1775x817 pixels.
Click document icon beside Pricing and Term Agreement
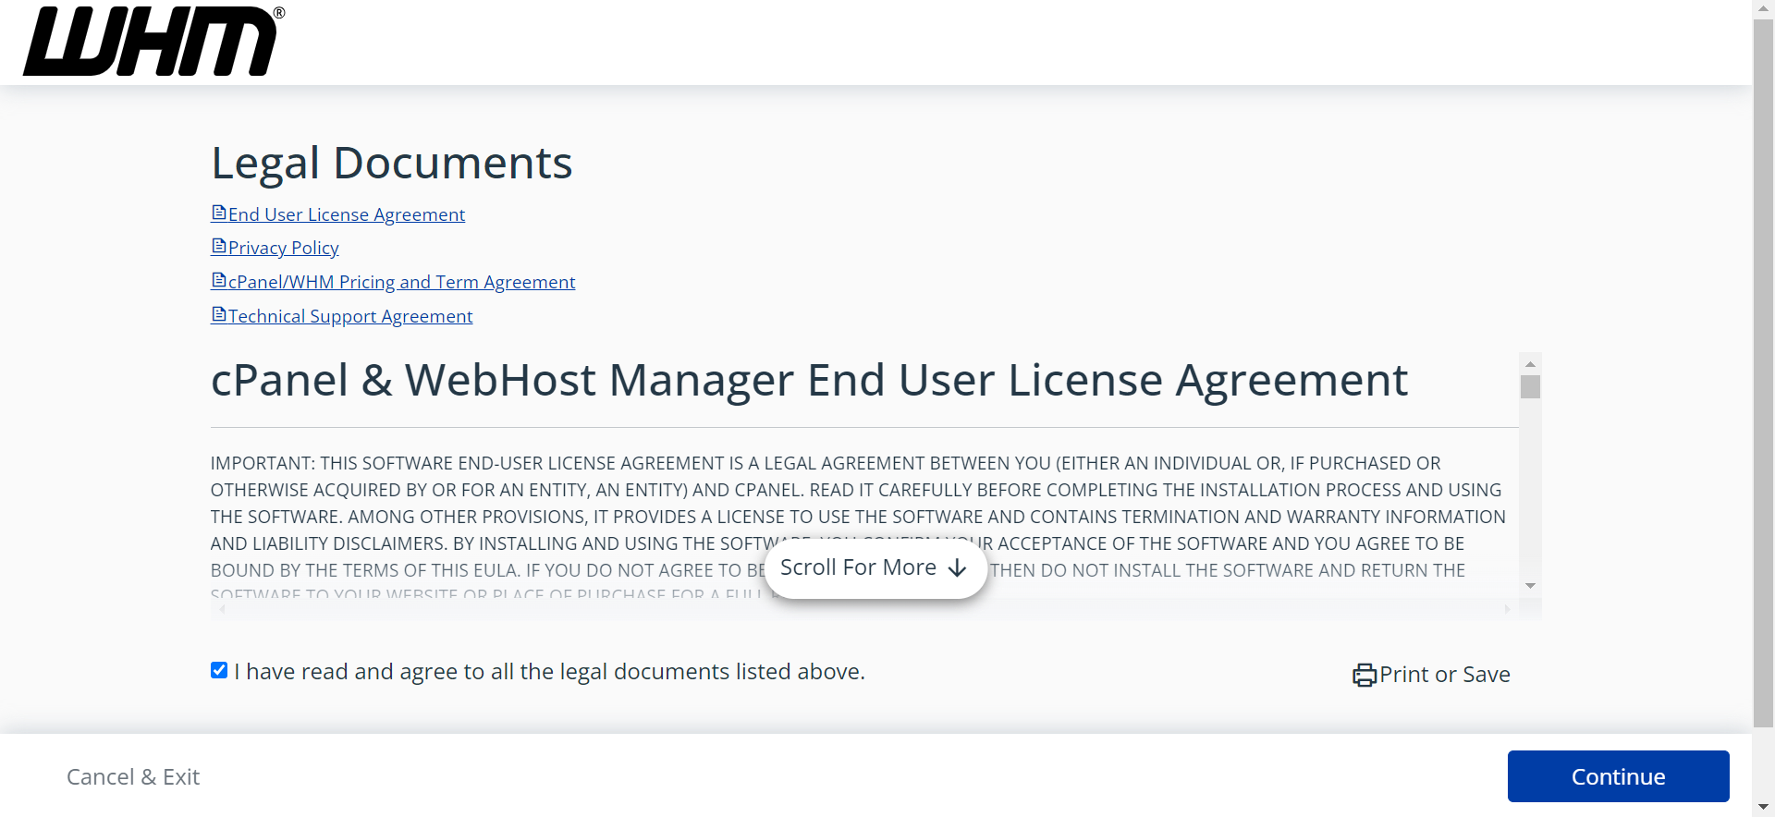coord(219,280)
